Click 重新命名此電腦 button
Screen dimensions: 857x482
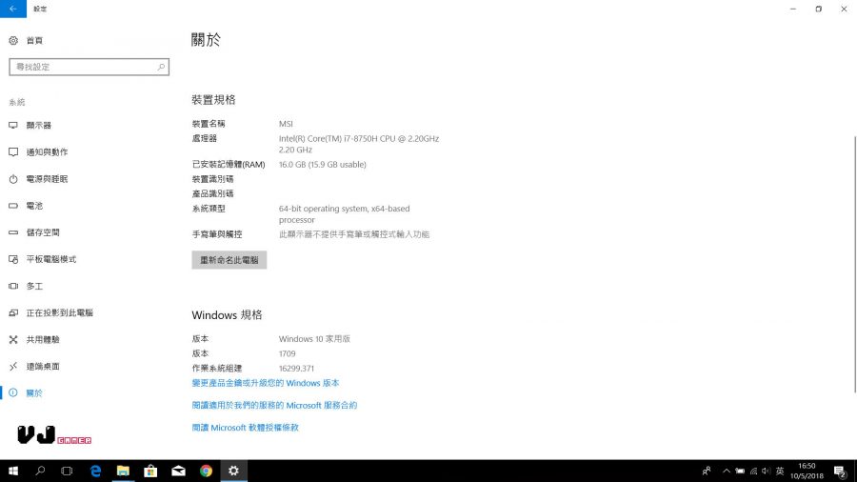229,260
